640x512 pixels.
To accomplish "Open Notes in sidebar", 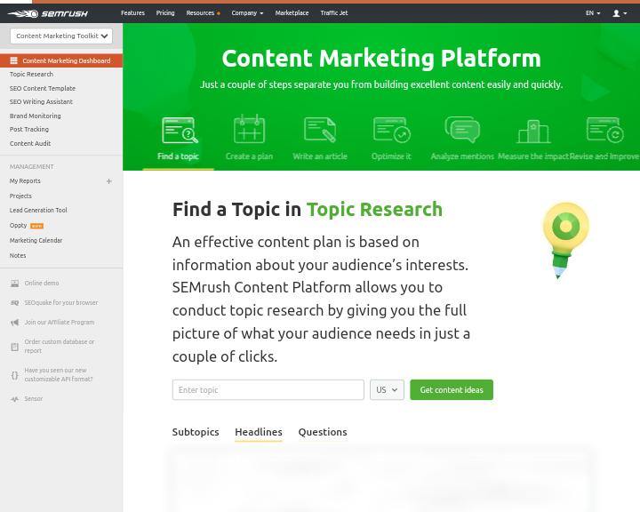I will tap(18, 256).
